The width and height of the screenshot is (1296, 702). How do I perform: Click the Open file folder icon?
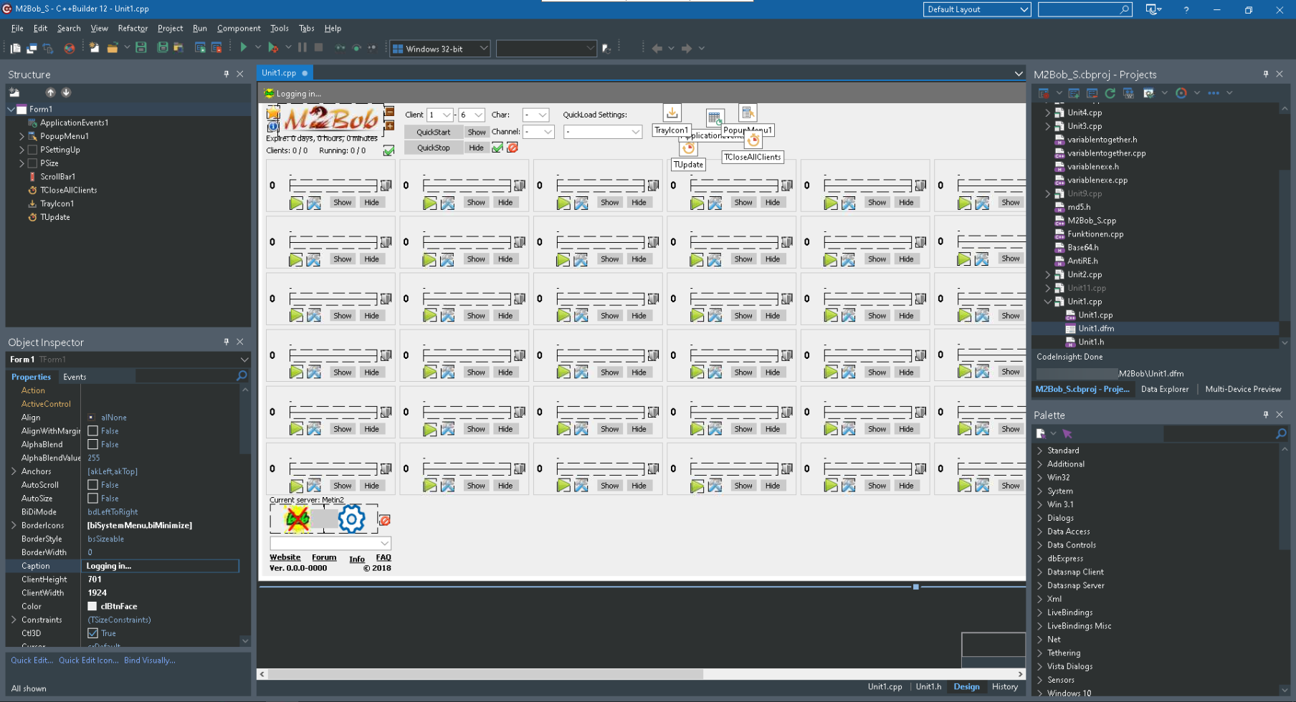(113, 48)
